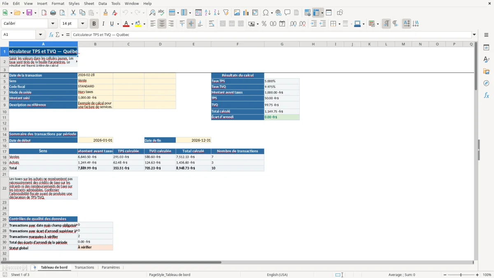The height and width of the screenshot is (278, 494).
Task: Select column header G
Action: pos(282,44)
